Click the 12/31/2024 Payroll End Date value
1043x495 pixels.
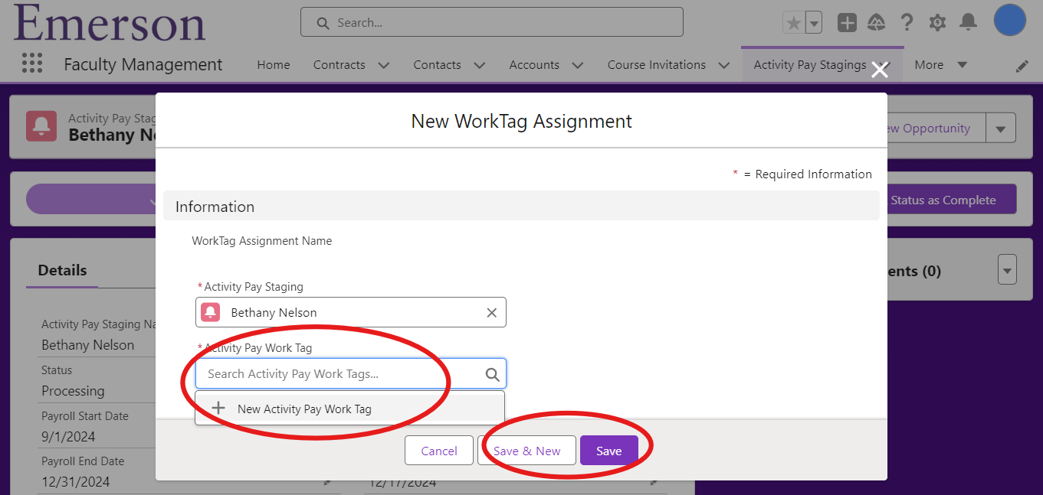pos(75,482)
